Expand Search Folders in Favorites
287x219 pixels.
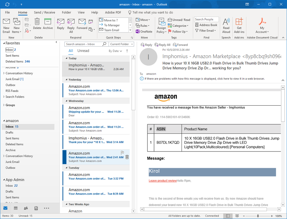pyautogui.click(x=4, y=97)
